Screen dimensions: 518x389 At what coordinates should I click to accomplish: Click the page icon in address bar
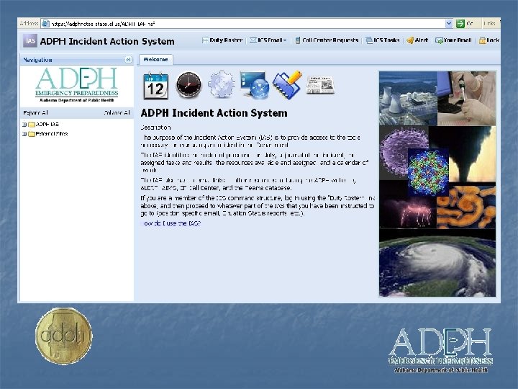45,24
